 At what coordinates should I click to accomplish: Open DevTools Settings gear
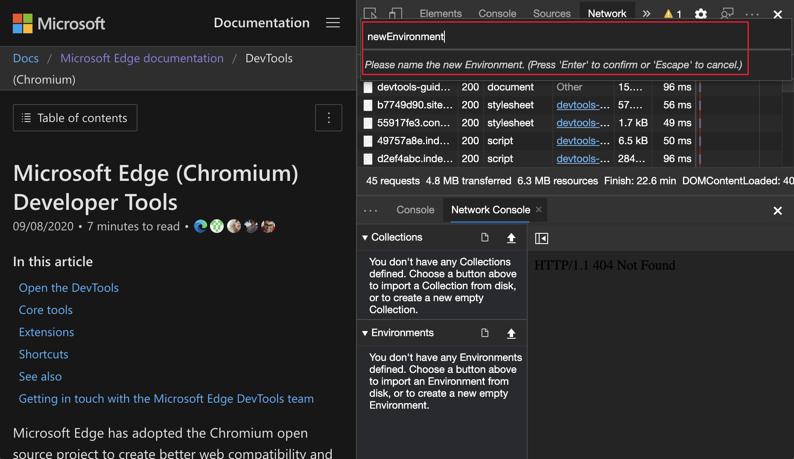701,14
